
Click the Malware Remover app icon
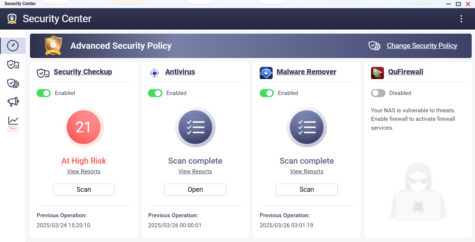coord(266,73)
